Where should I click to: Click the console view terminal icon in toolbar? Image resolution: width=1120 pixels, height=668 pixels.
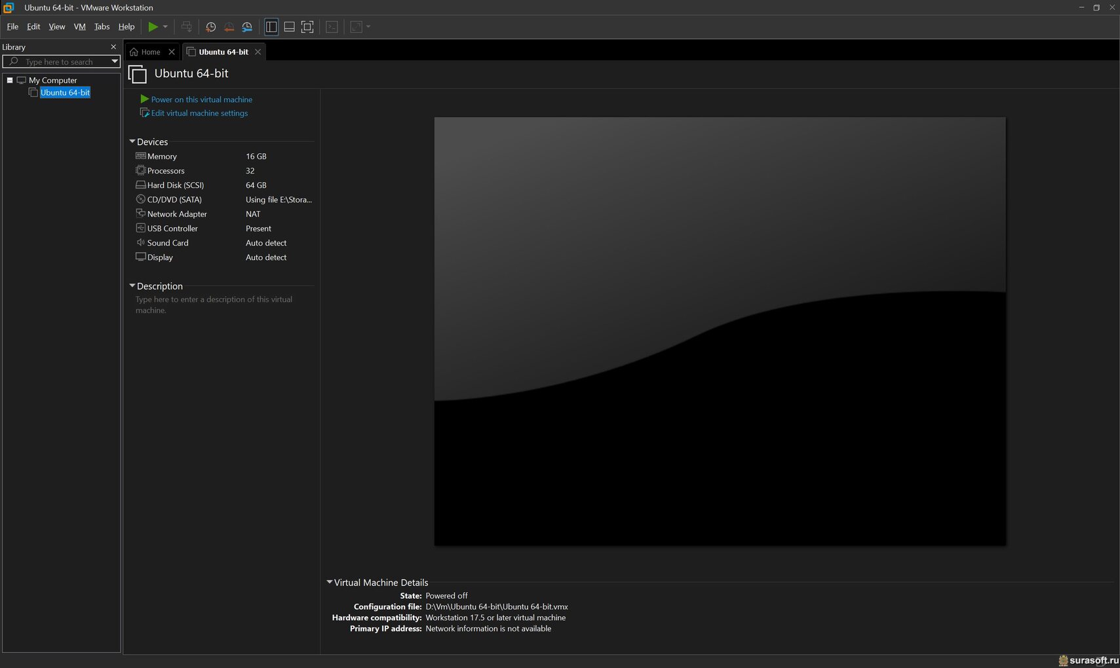(332, 27)
